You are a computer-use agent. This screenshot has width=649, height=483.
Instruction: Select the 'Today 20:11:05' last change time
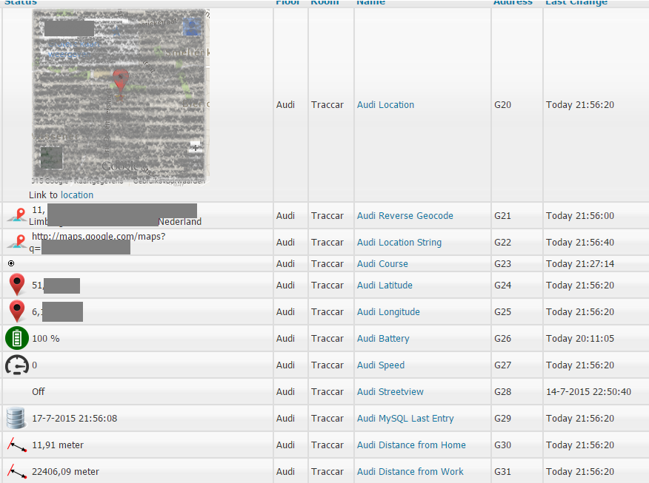[580, 338]
